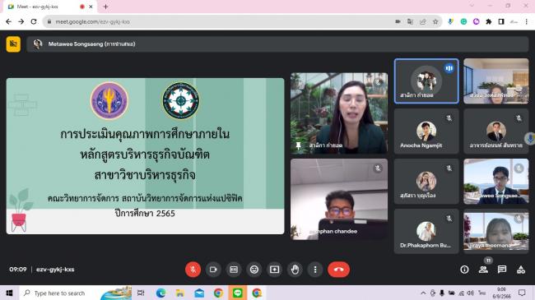Select the Dr.Phakaphorn participant tile
This screenshot has height=300, width=535.
coord(426,232)
